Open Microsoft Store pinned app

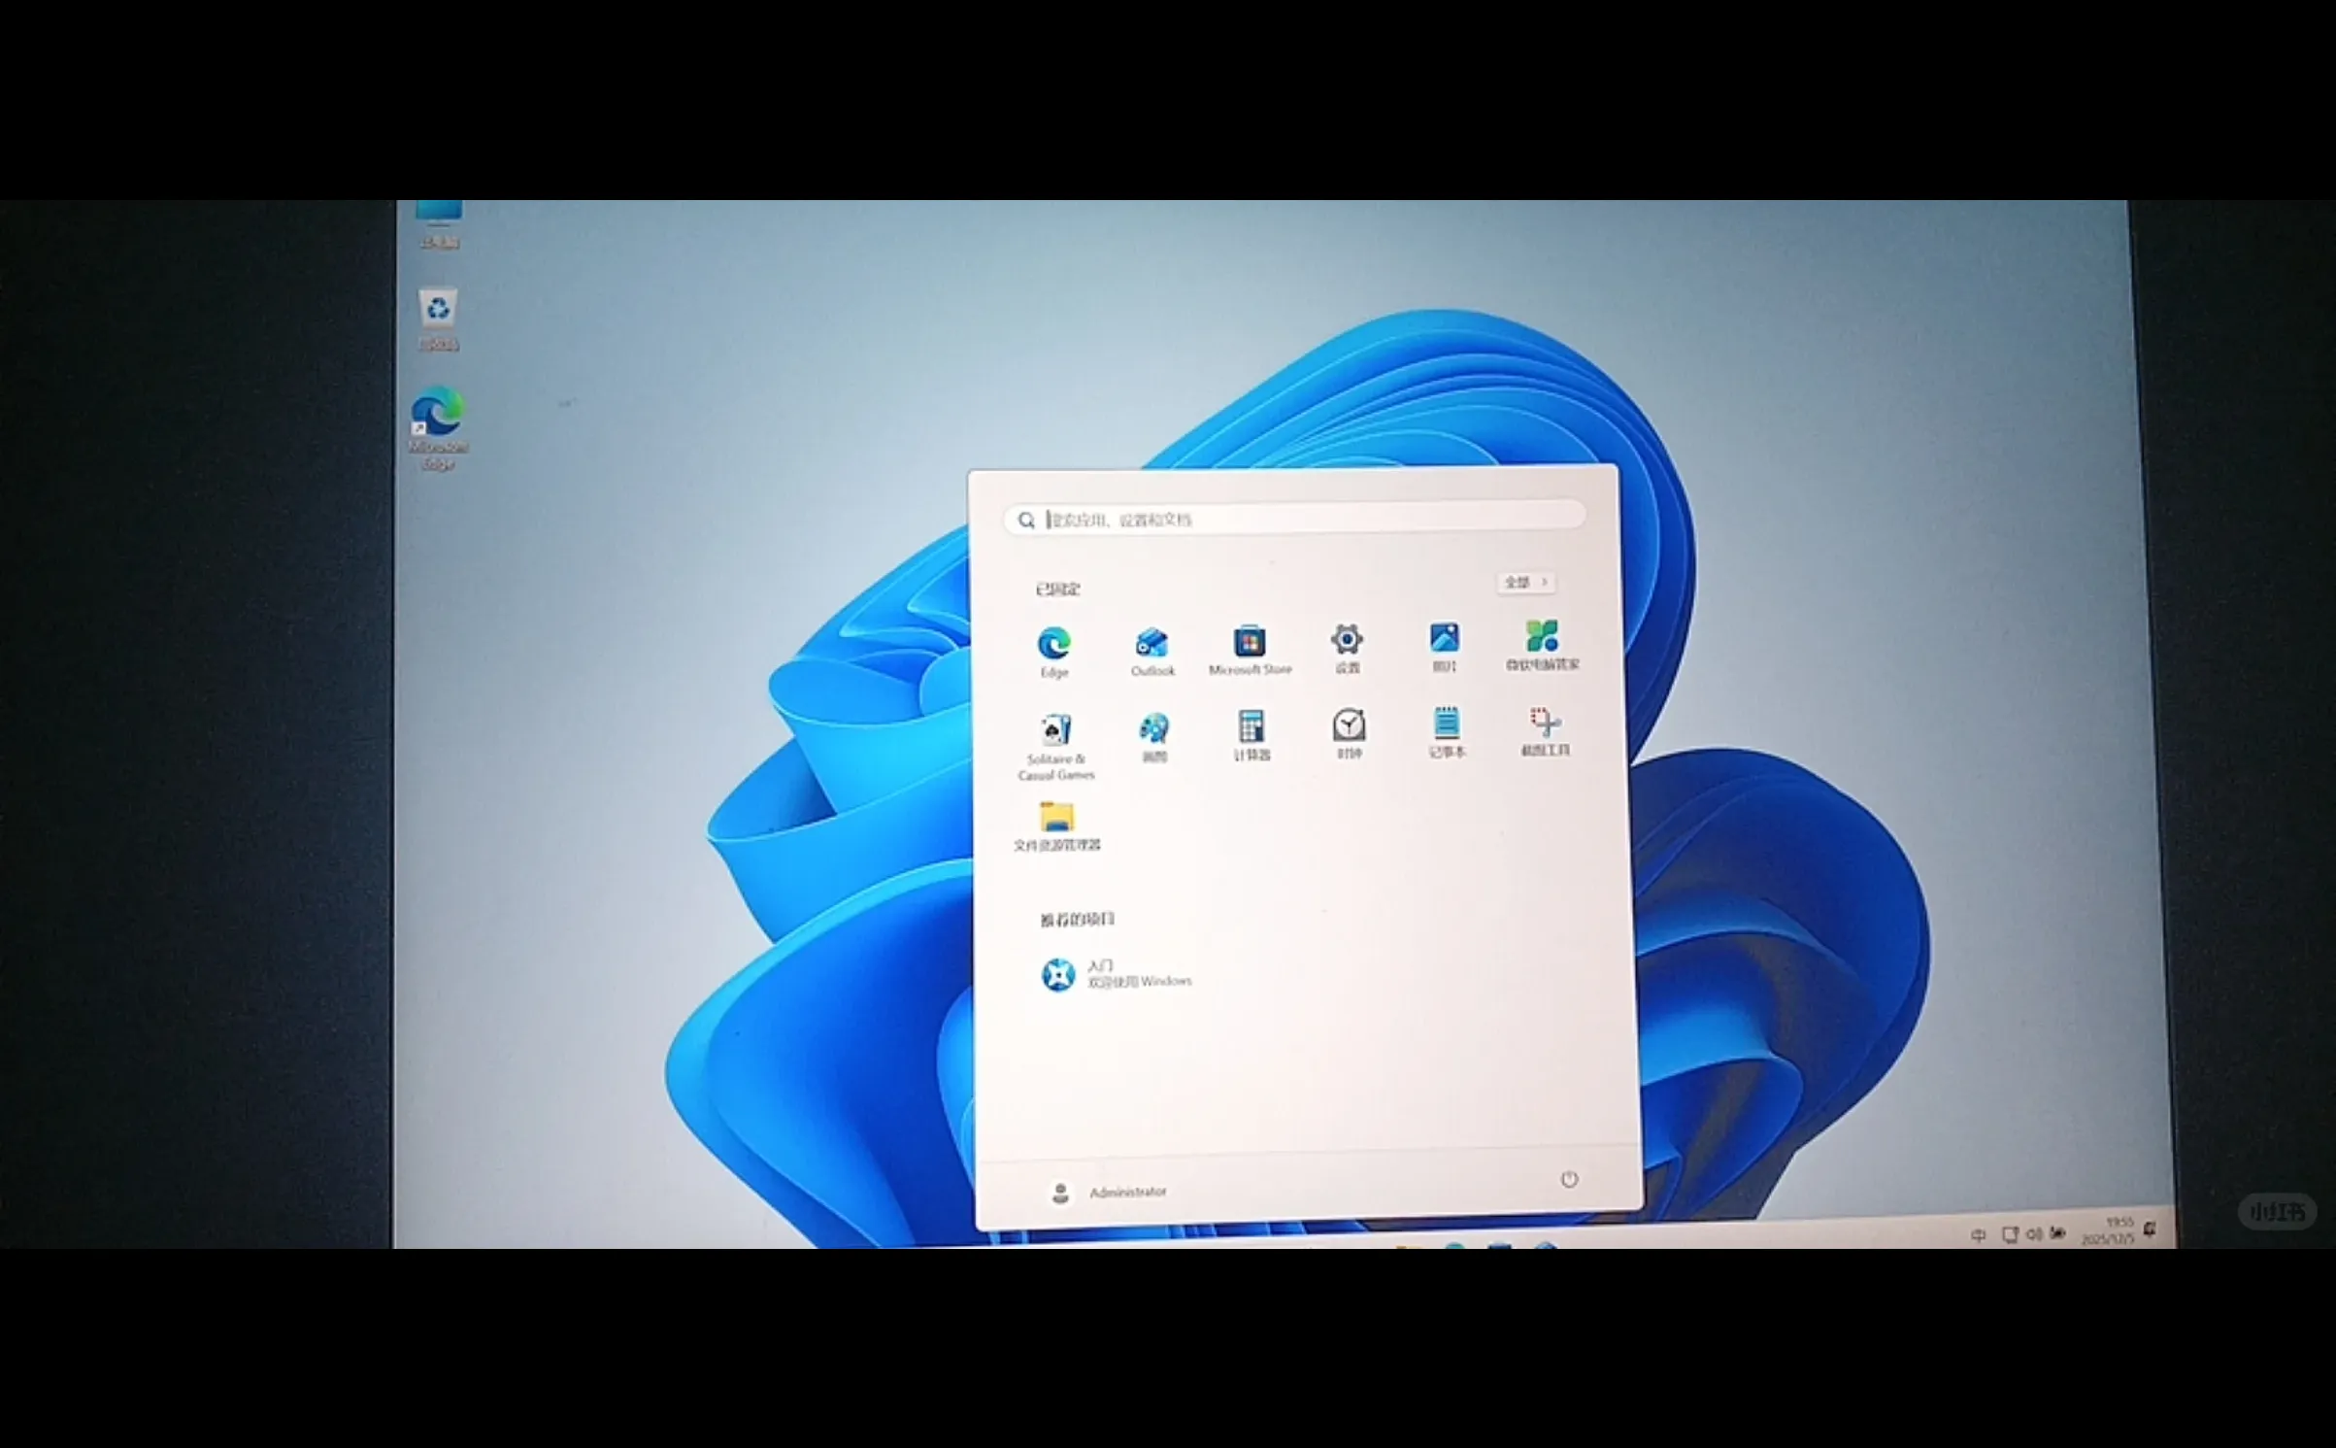[1250, 643]
